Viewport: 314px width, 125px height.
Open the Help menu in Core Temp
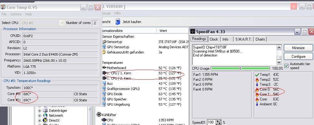pos(28,14)
